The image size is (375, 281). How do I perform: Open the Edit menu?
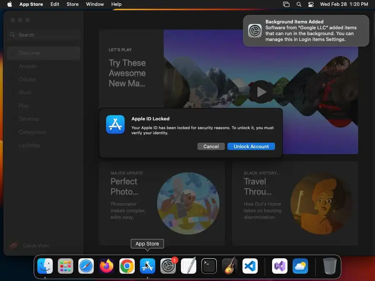[55, 4]
